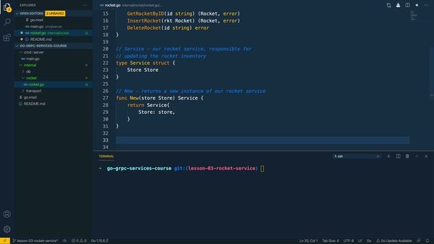
Task: Click Go 1.15.6 version in status bar
Action: click(100, 241)
